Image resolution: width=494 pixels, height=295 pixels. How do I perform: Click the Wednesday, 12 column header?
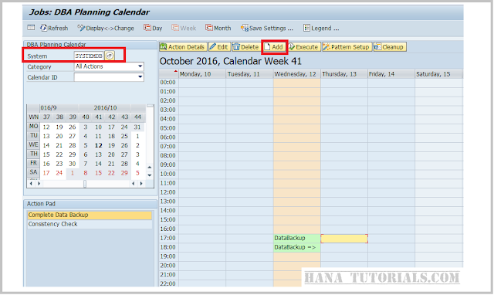(296, 74)
